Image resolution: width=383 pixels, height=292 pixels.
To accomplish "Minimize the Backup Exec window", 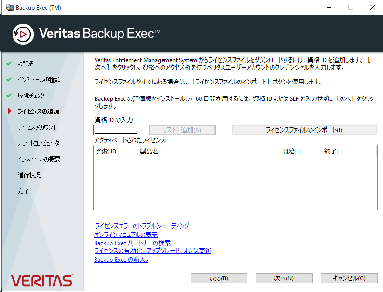I will click(329, 8).
